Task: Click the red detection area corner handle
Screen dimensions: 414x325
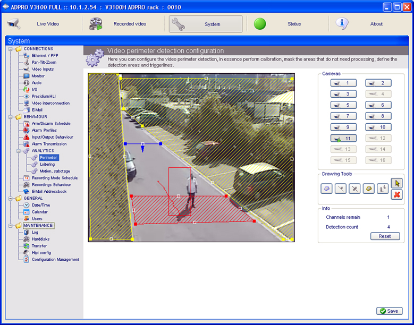Action: click(x=131, y=196)
